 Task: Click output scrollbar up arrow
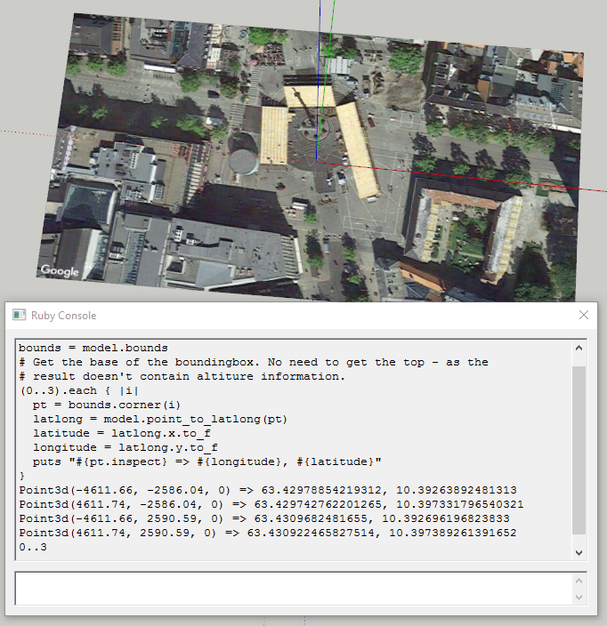pos(579,349)
